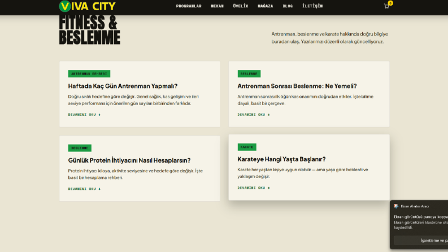Click the Ekran Alıntısı Aracı notification title

coord(415,206)
